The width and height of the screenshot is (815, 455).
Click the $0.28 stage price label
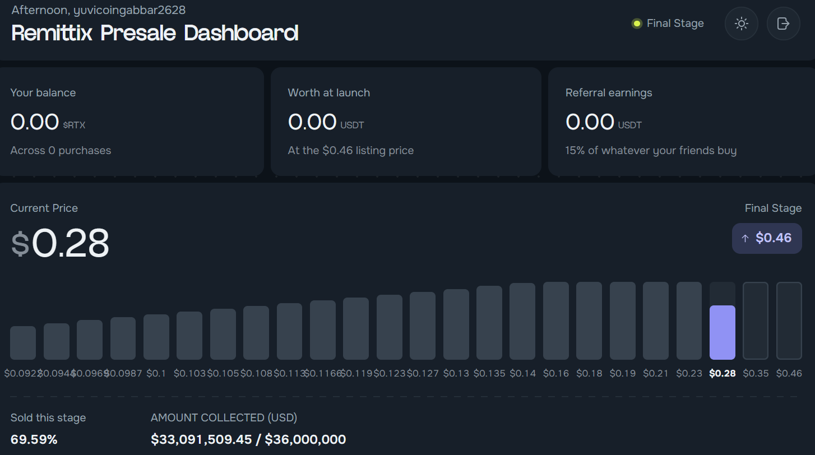(722, 373)
